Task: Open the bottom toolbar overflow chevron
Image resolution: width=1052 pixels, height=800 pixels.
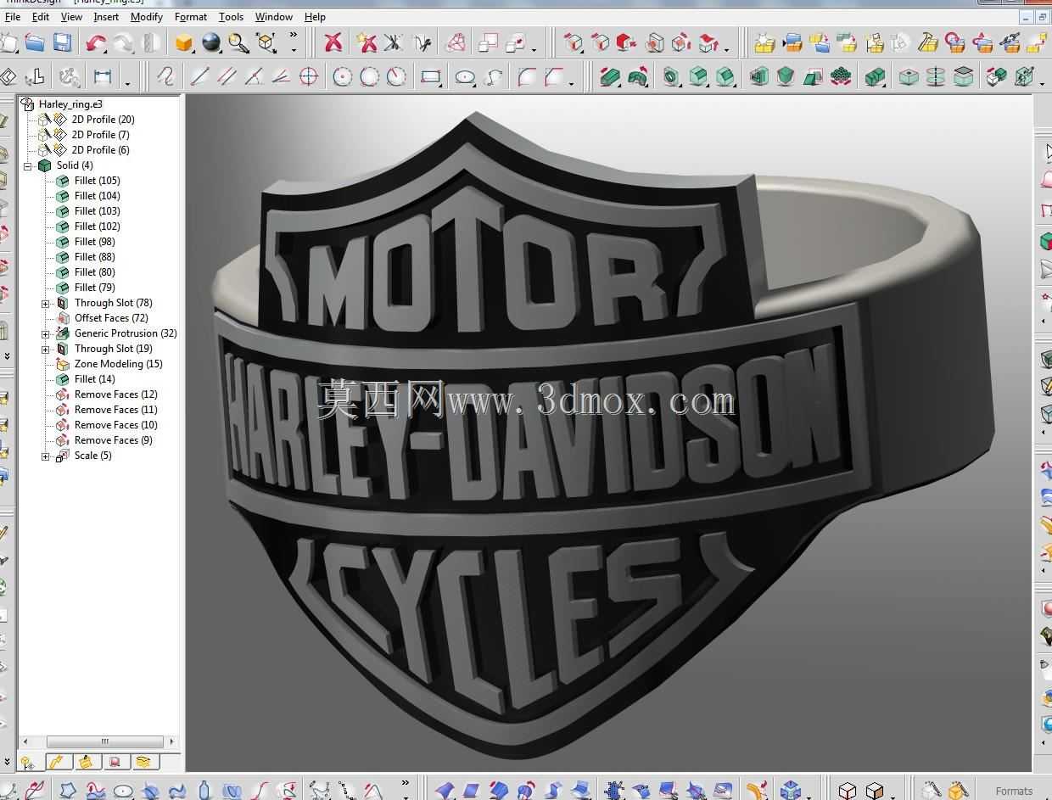Action: pos(405,783)
